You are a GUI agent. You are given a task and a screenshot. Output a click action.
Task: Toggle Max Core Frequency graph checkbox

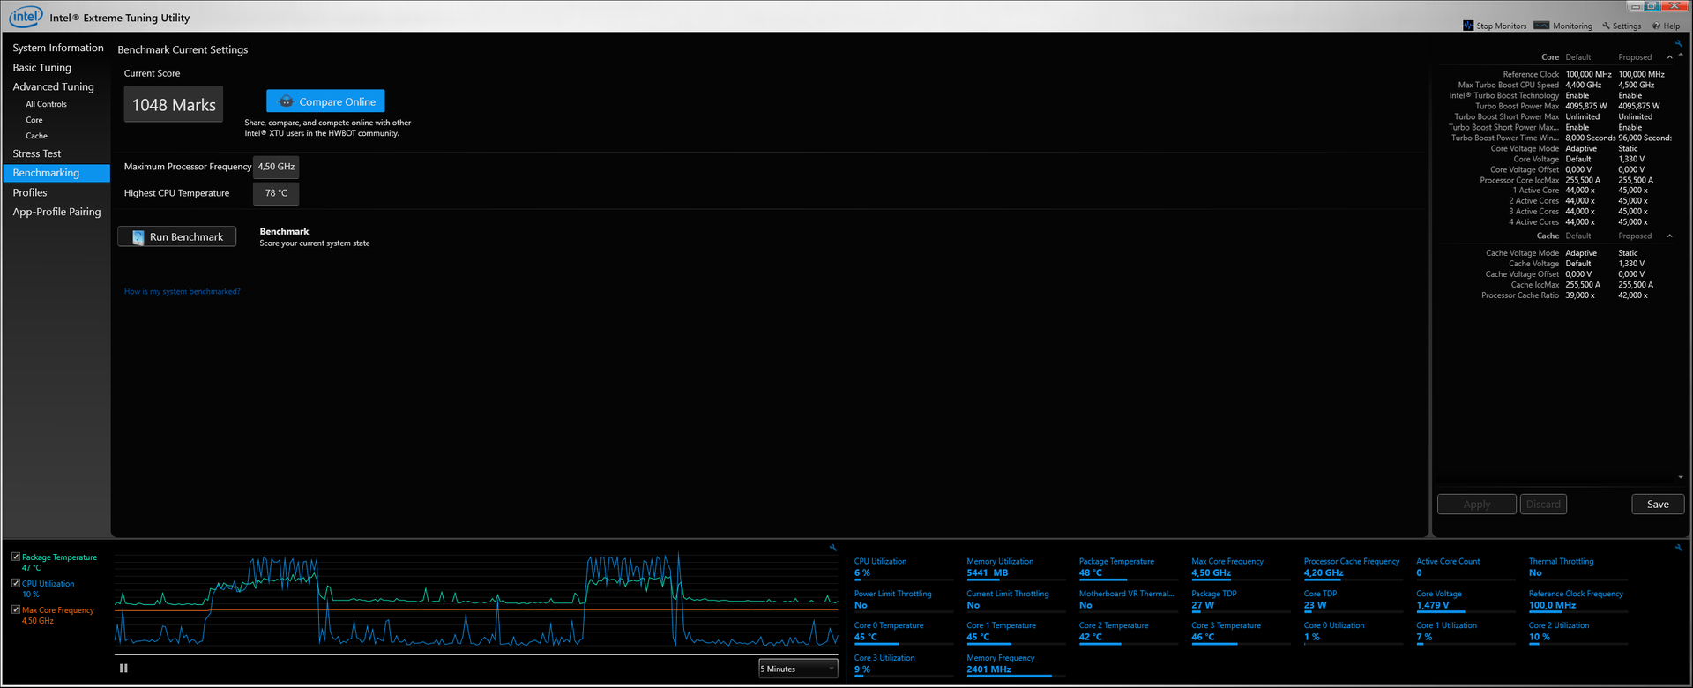(16, 609)
